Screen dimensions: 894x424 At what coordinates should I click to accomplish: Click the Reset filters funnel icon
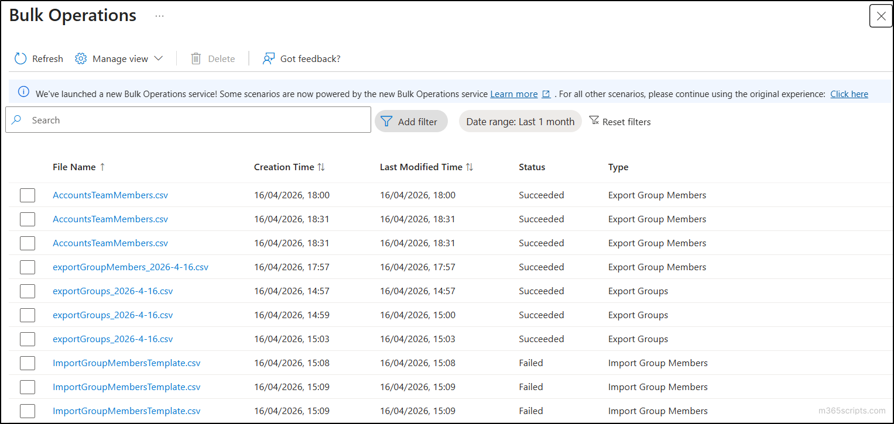click(x=594, y=120)
